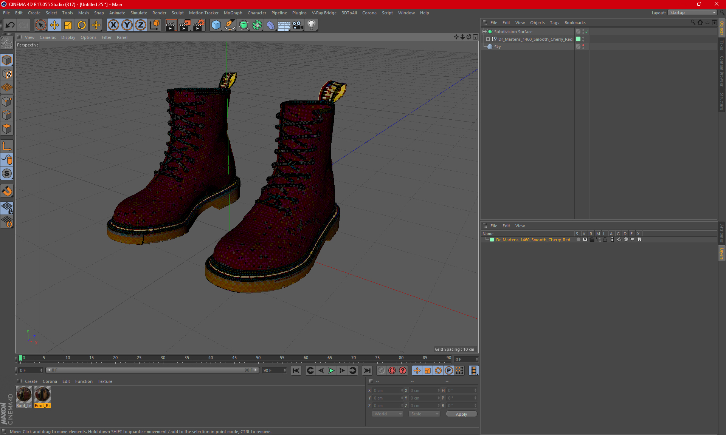Add a Floor environment object
This screenshot has width=726, height=435.
(x=284, y=25)
